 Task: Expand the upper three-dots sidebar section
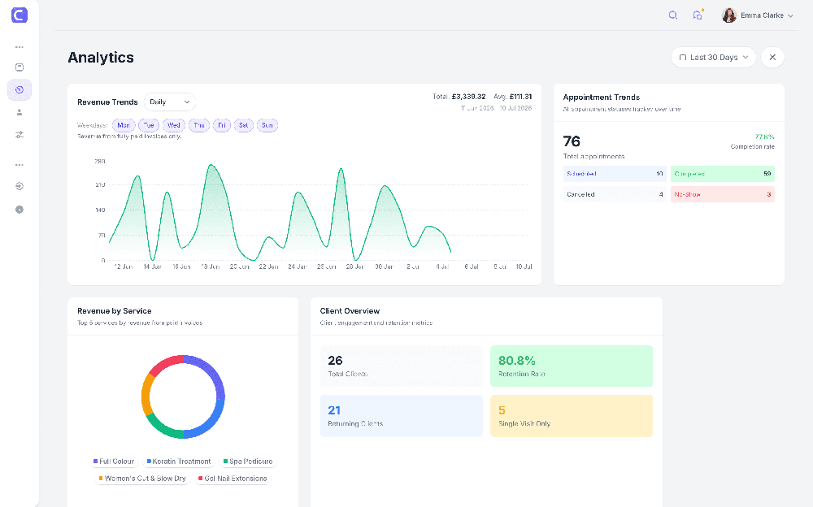pyautogui.click(x=20, y=47)
